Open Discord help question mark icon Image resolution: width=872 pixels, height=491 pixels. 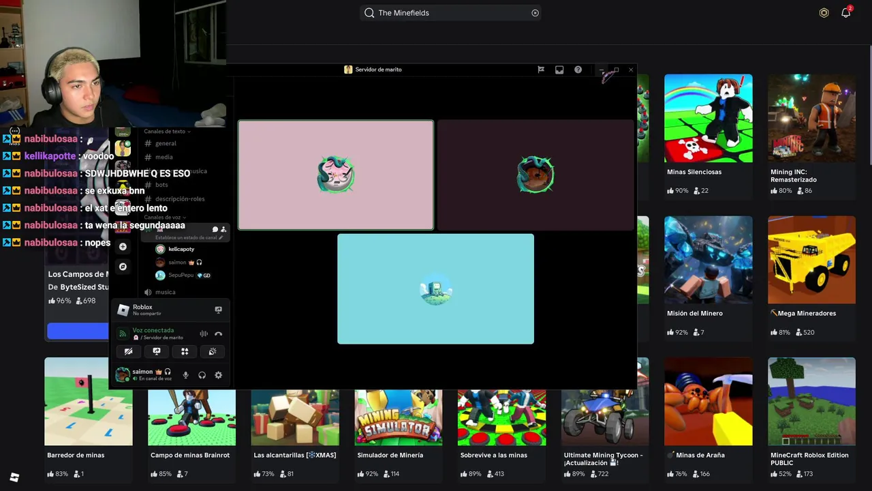578,70
